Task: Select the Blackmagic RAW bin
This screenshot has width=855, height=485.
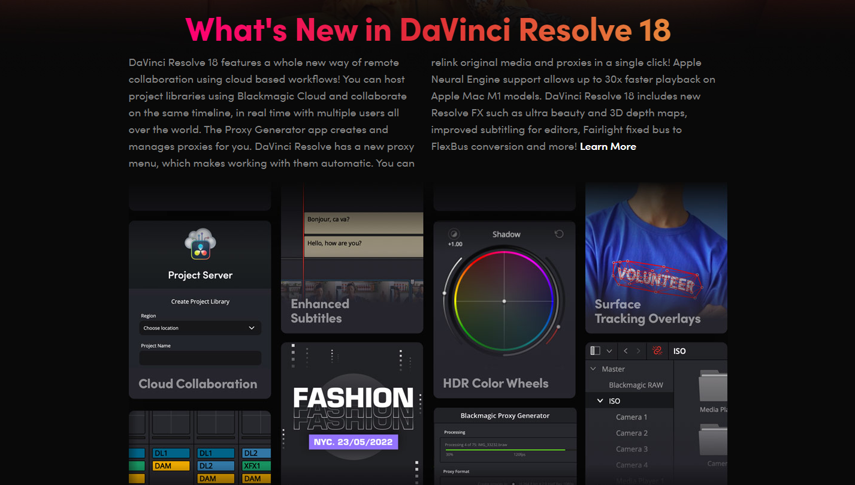Action: pos(636,385)
